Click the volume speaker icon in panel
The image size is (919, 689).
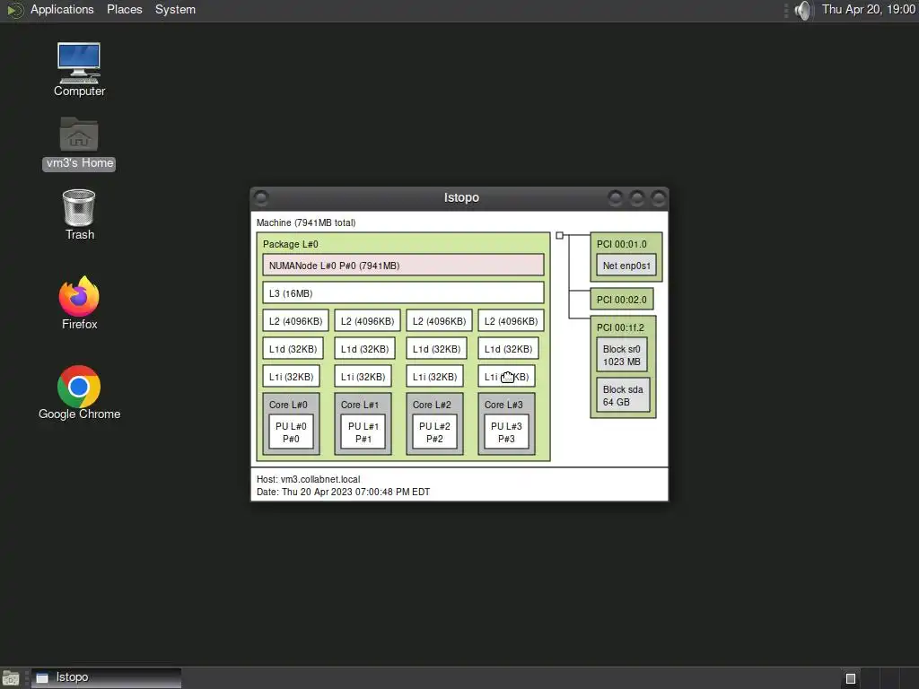(x=803, y=10)
